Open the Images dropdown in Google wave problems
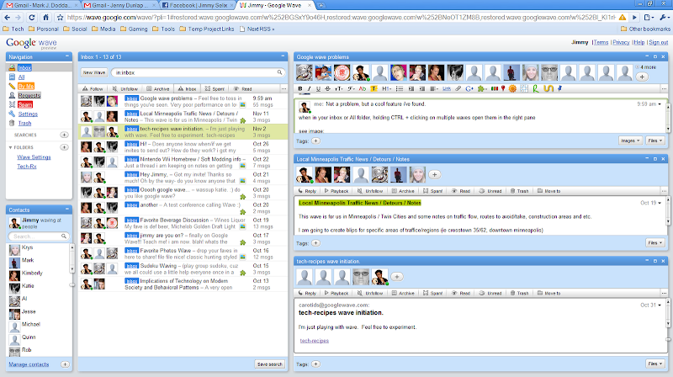 pyautogui.click(x=630, y=141)
